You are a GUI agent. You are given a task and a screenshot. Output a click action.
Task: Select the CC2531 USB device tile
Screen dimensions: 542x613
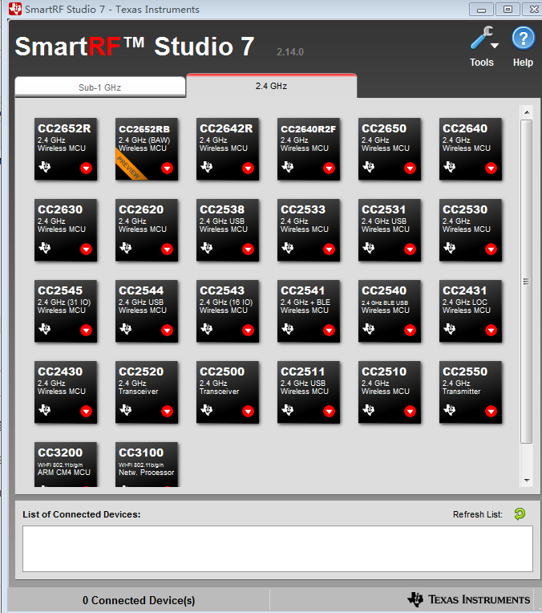[x=390, y=229]
